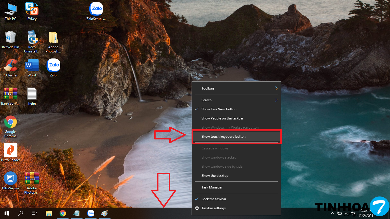
Task: Select the EVKey desktop icon
Action: 32,11
